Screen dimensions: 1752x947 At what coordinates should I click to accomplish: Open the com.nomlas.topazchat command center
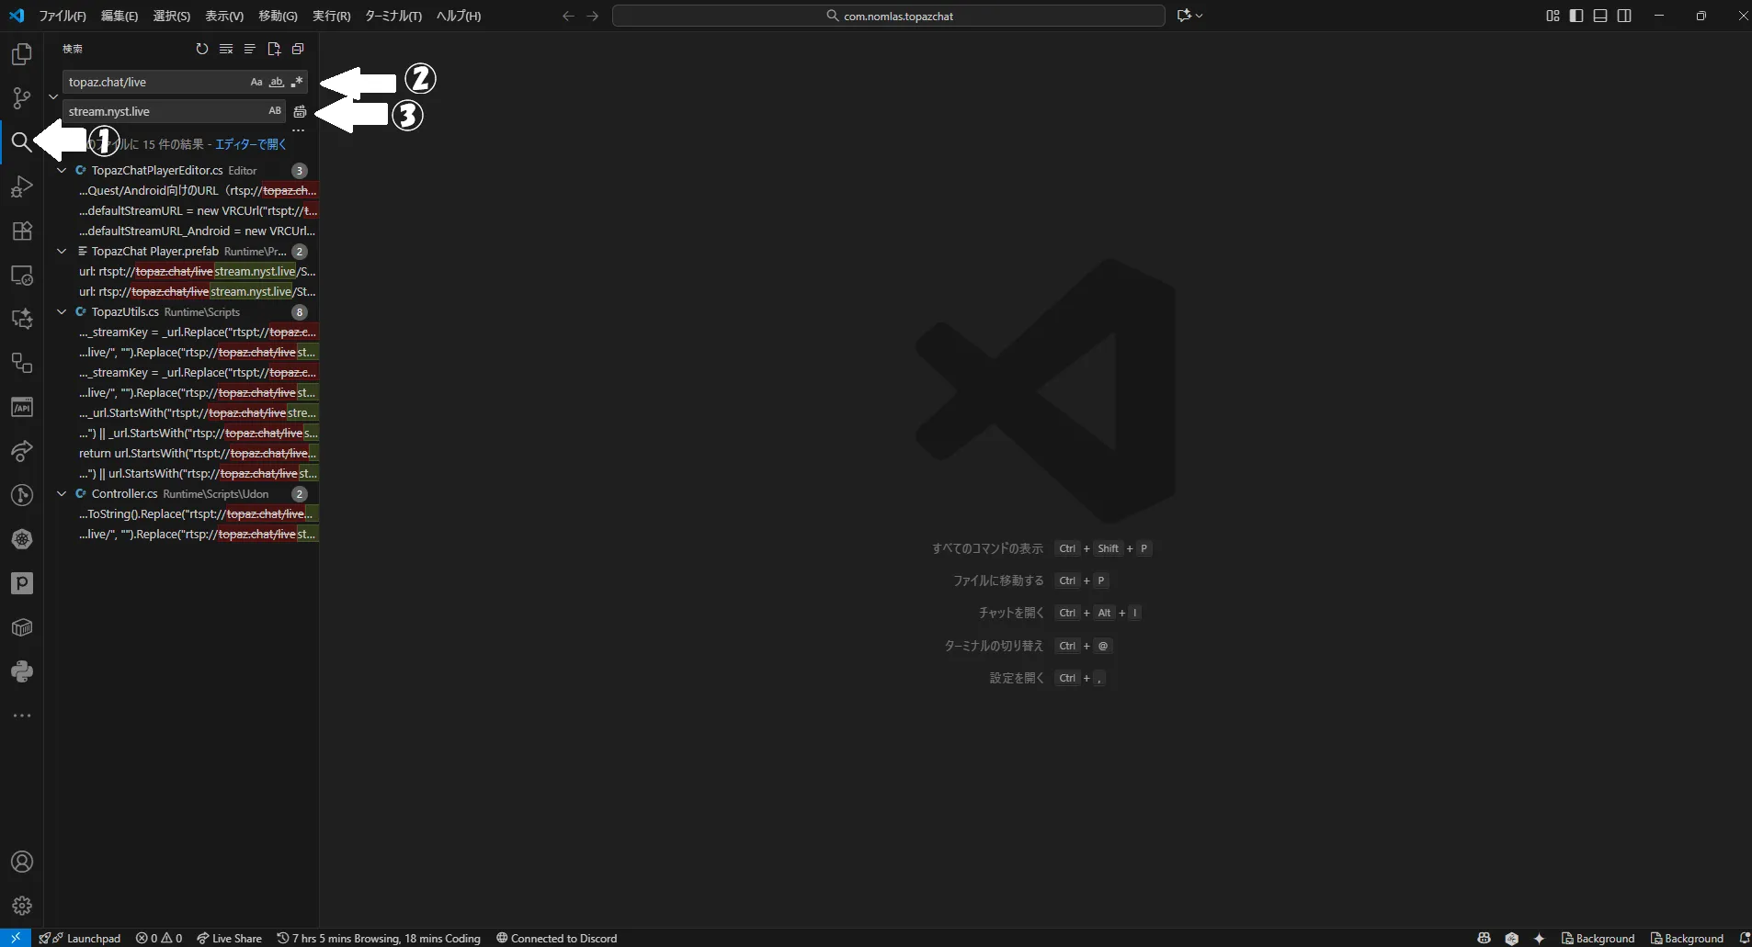click(889, 16)
